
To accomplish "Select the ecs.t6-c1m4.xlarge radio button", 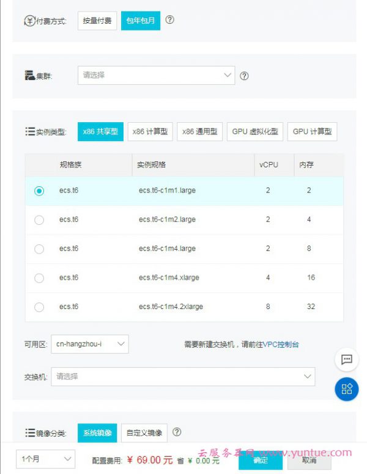I will 39,278.
